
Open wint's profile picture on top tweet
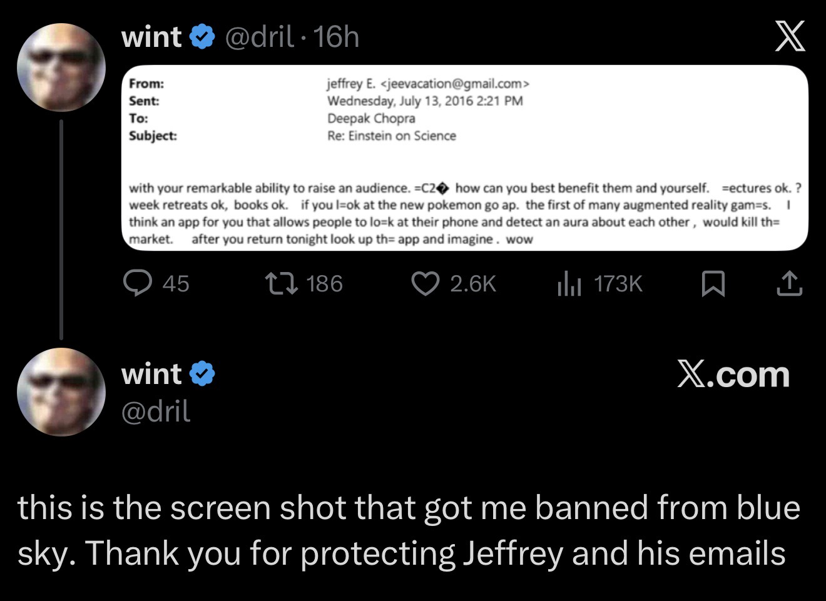click(x=61, y=68)
